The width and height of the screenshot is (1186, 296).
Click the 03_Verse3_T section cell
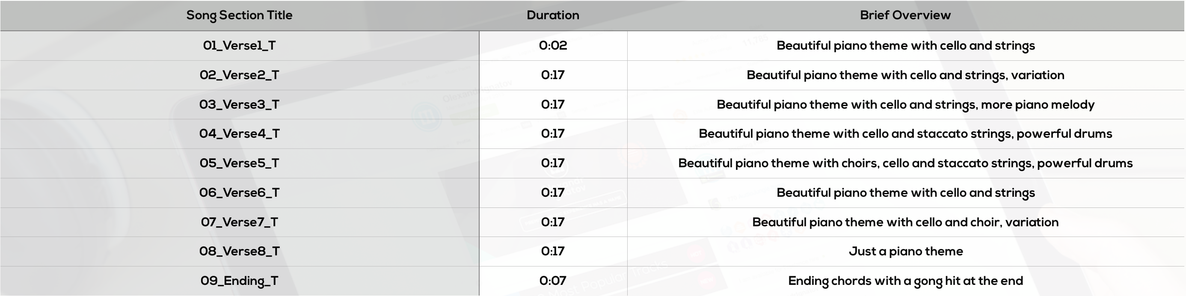[240, 104]
